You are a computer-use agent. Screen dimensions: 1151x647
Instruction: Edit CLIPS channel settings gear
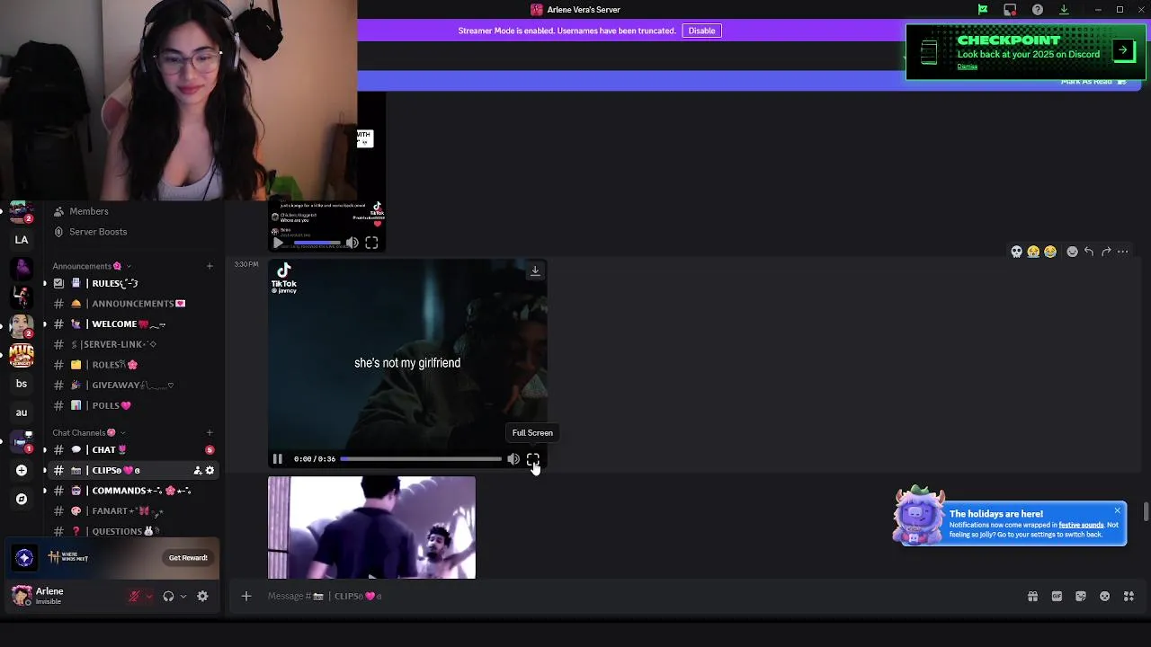pos(210,470)
